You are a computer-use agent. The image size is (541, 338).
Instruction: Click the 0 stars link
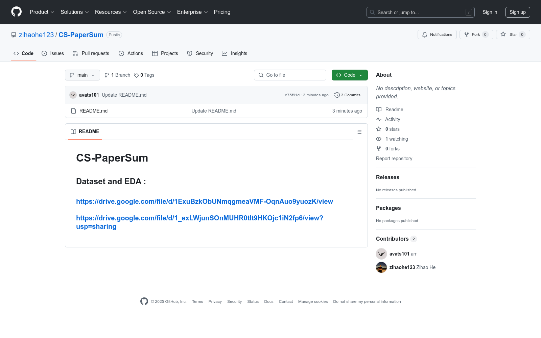click(x=388, y=129)
